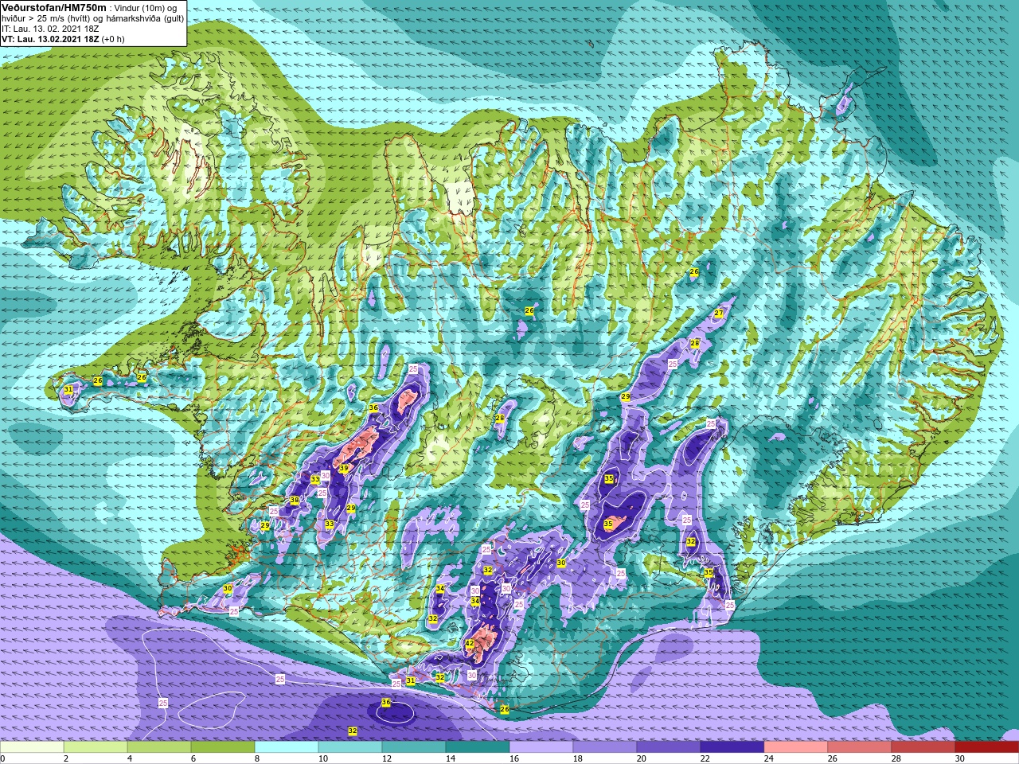Choose the deep indigo 22–24 m/s legend swatch

(732, 747)
